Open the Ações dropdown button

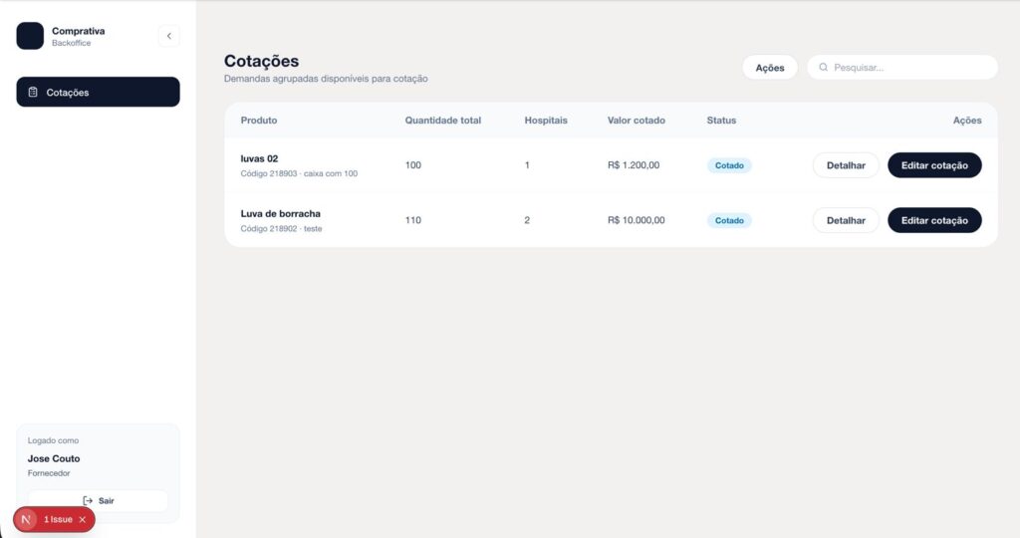tap(769, 68)
